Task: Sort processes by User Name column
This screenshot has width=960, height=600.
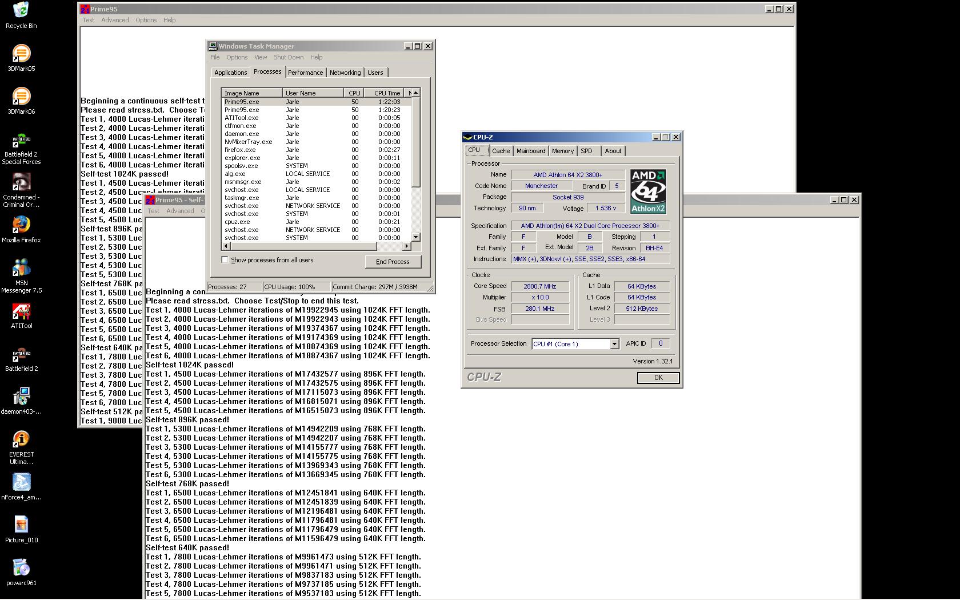Action: click(313, 93)
